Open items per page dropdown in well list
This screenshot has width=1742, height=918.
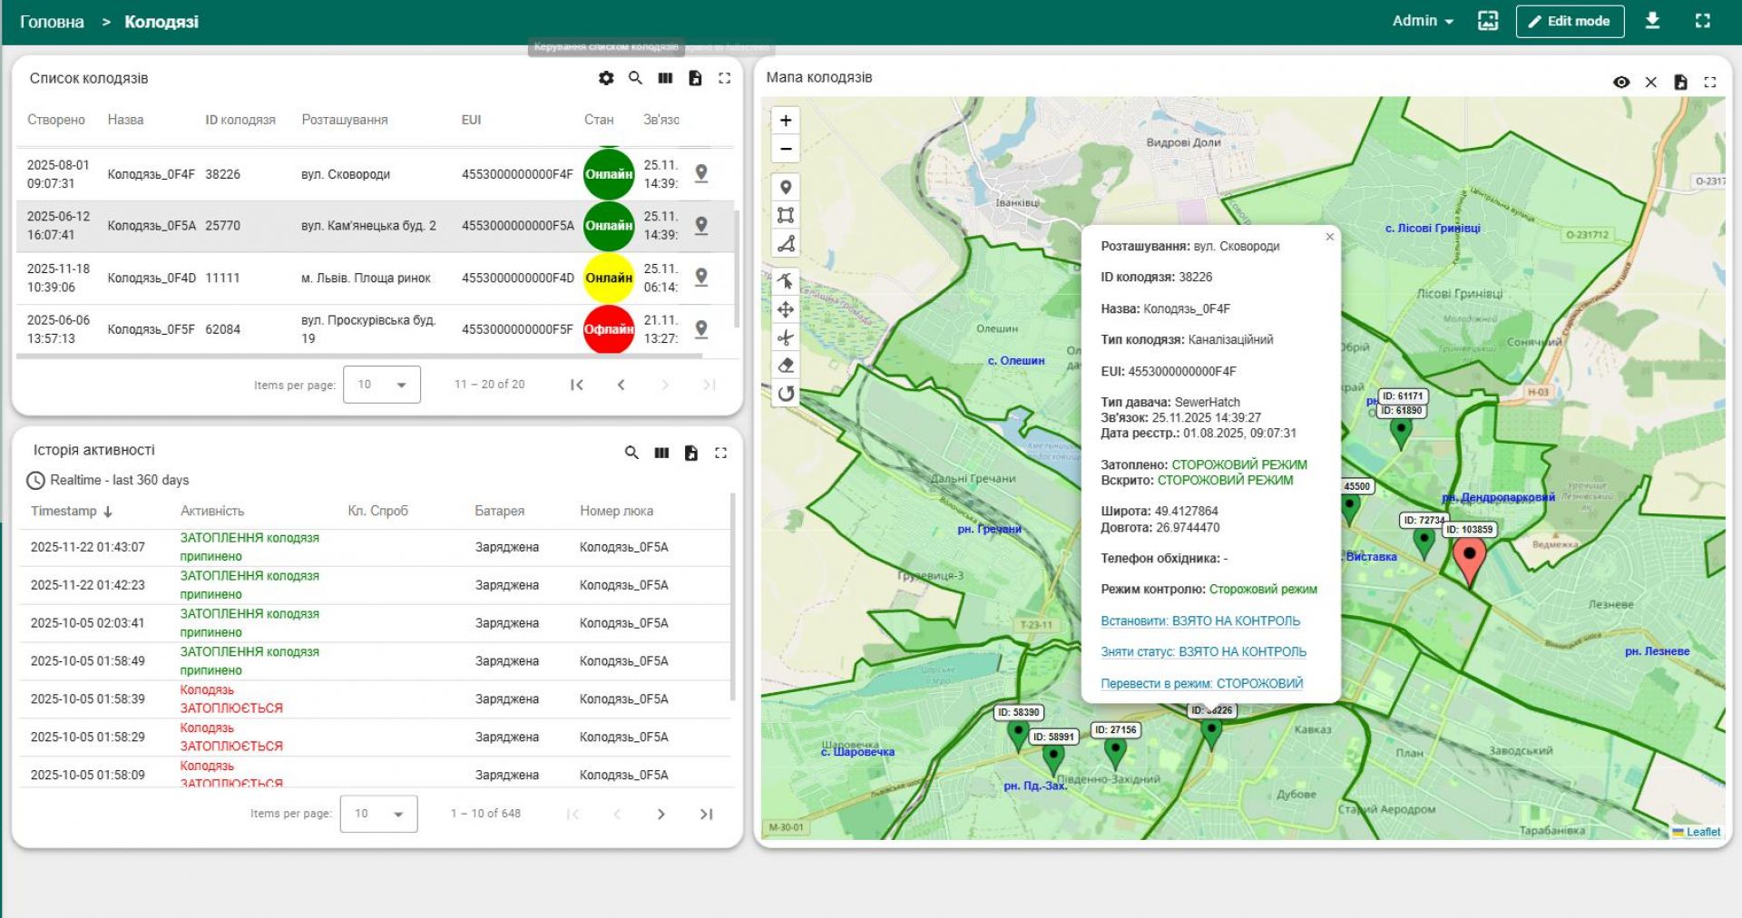pos(382,385)
